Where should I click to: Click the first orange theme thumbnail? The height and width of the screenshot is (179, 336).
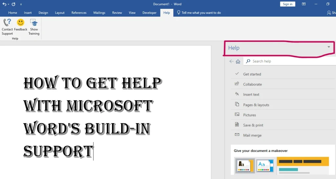pos(245,166)
